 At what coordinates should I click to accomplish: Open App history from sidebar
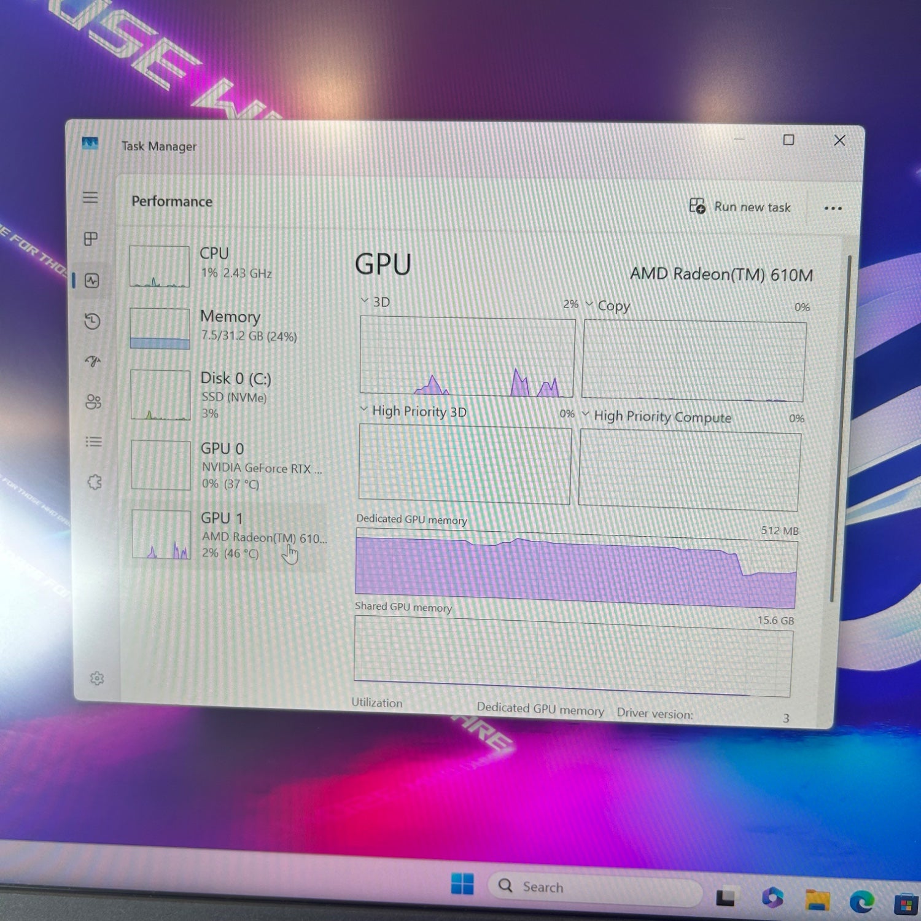(x=92, y=321)
